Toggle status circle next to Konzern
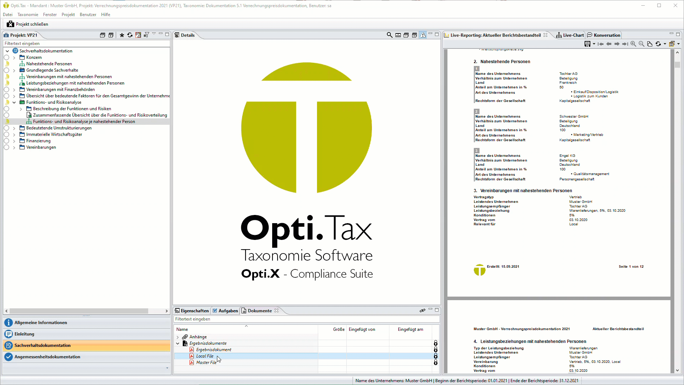 point(6,57)
